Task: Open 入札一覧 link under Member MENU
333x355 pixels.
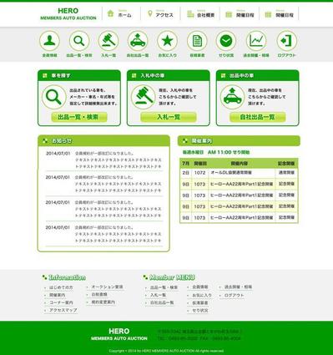Action: (158, 295)
